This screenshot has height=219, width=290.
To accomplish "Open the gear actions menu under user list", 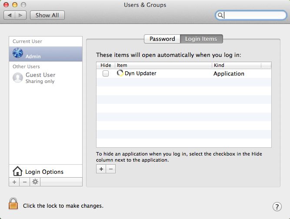I will [x=35, y=182].
